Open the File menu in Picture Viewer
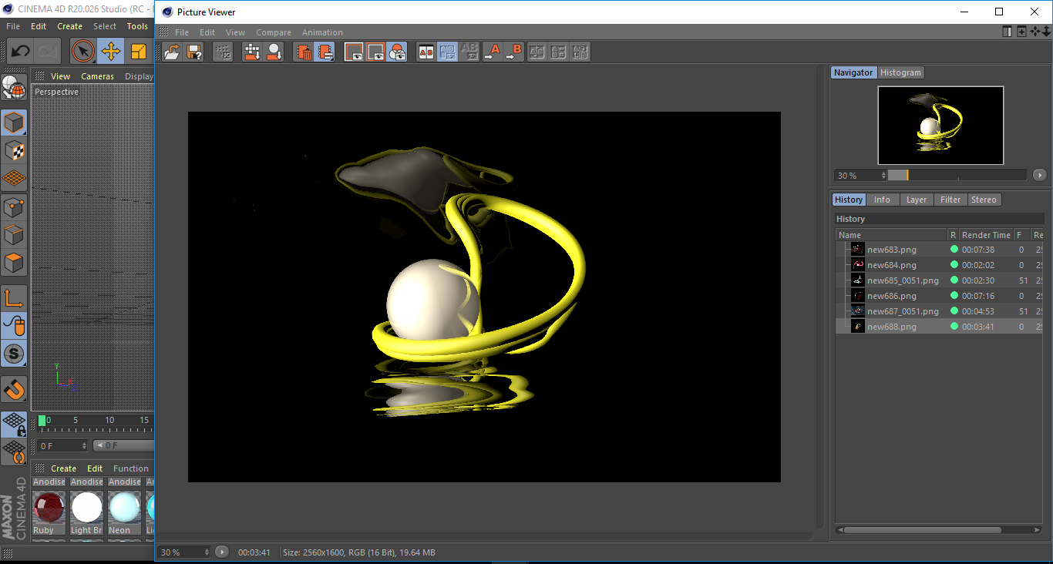The width and height of the screenshot is (1053, 564). click(x=182, y=32)
